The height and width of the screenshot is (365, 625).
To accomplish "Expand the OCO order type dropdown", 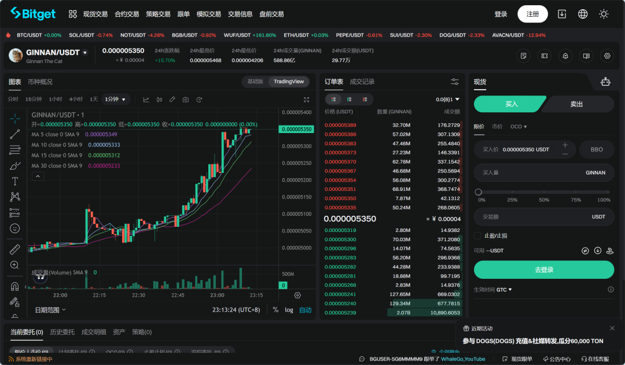I will pyautogui.click(x=519, y=127).
